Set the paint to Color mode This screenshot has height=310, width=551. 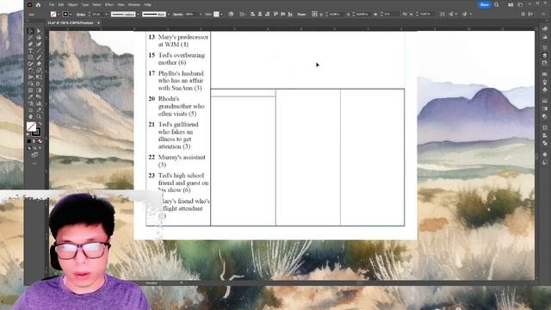[x=29, y=141]
